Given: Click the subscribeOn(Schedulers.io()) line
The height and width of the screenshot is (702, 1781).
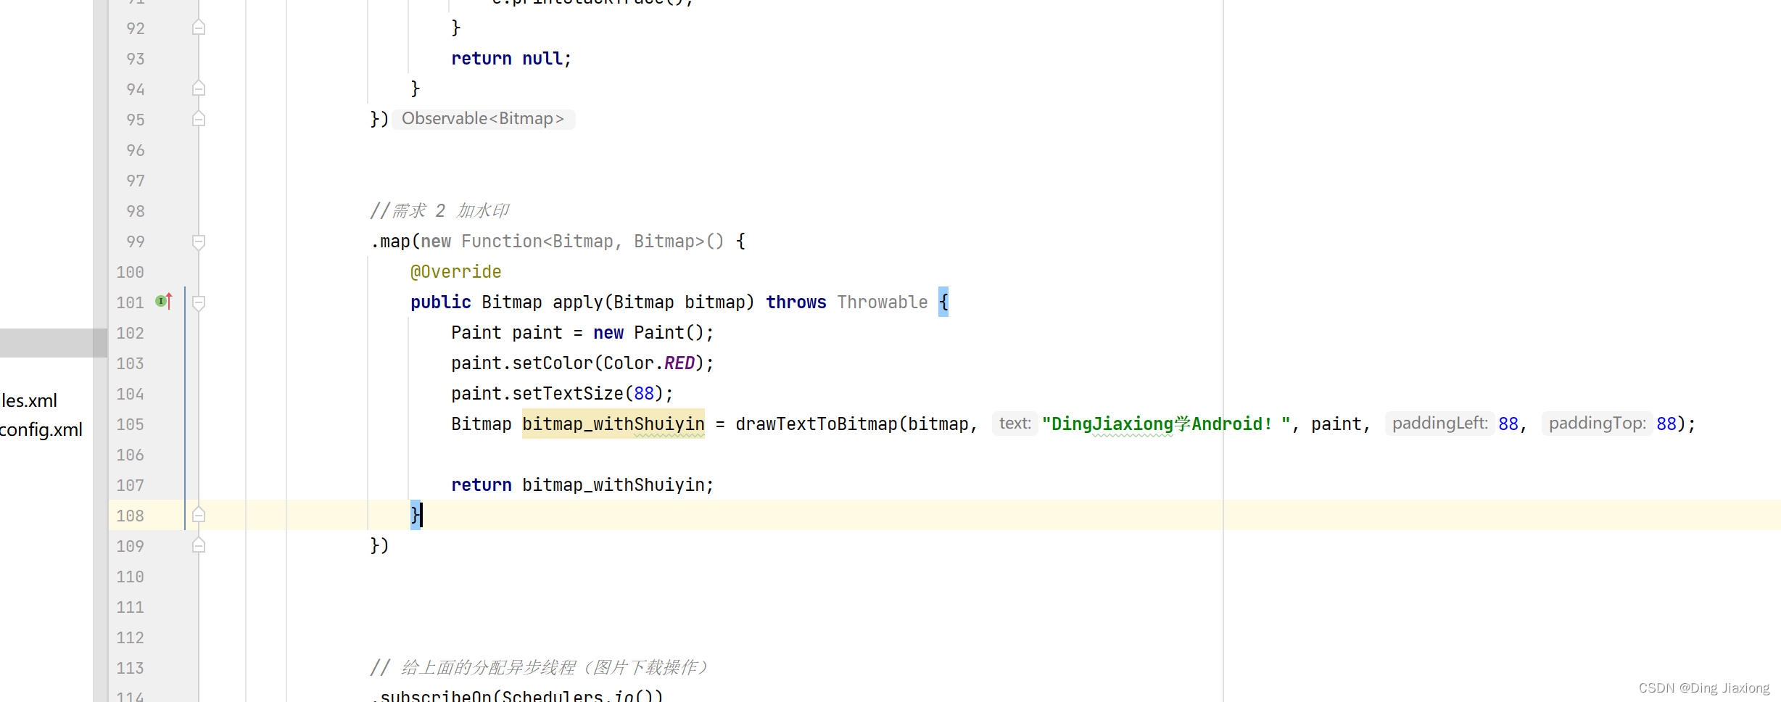Looking at the screenshot, I should 516,695.
